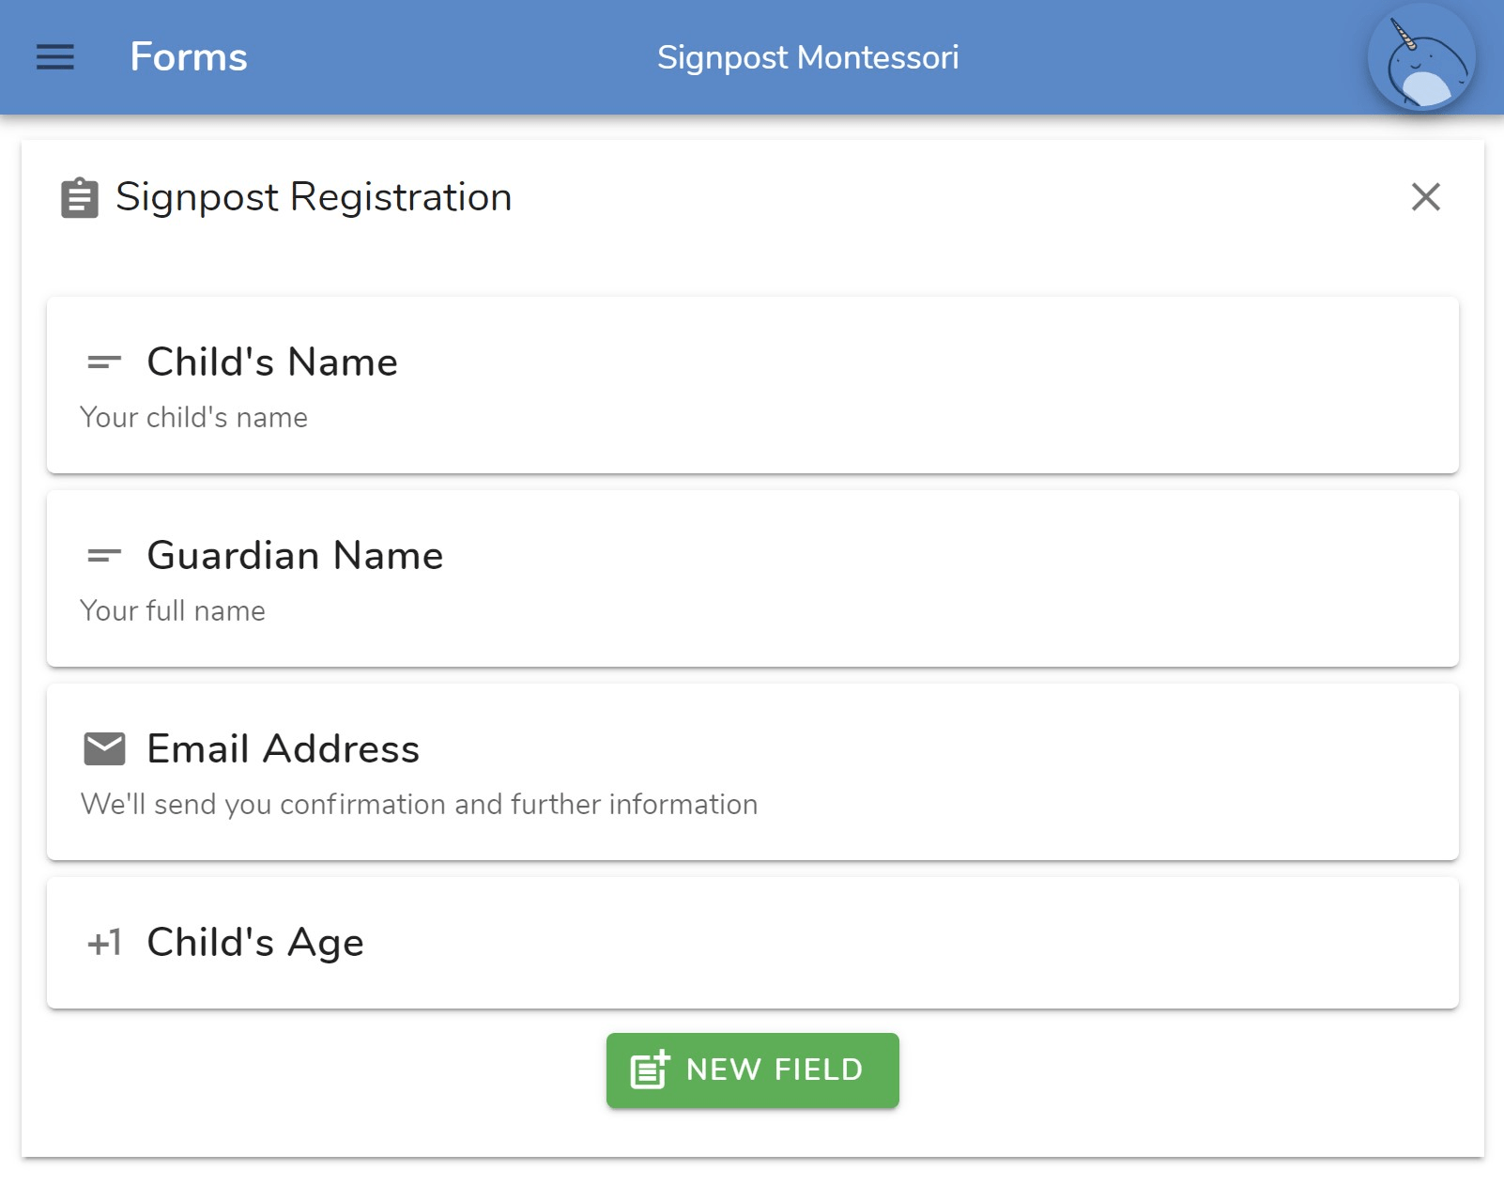
Task: Click the +1 number icon for Child's Age
Action: coord(104,943)
